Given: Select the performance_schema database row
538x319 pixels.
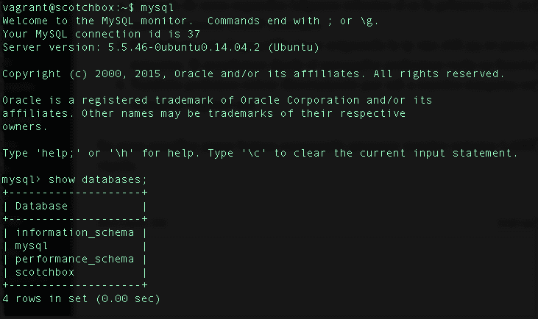Looking at the screenshot, I should (x=74, y=259).
